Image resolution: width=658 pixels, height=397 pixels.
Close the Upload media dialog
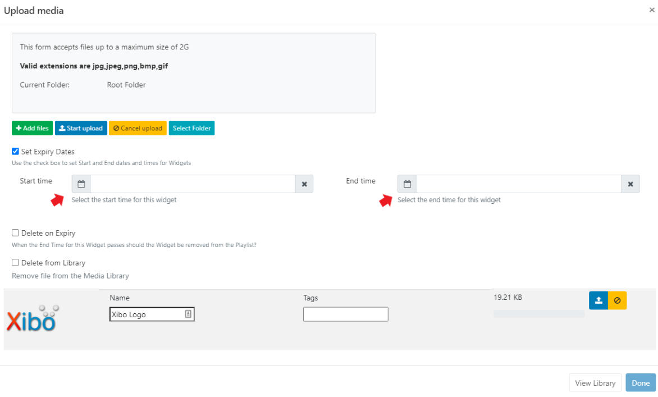(x=651, y=10)
